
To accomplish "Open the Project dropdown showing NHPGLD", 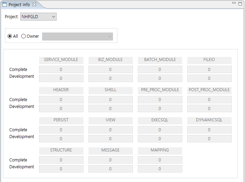I will [38, 17].
